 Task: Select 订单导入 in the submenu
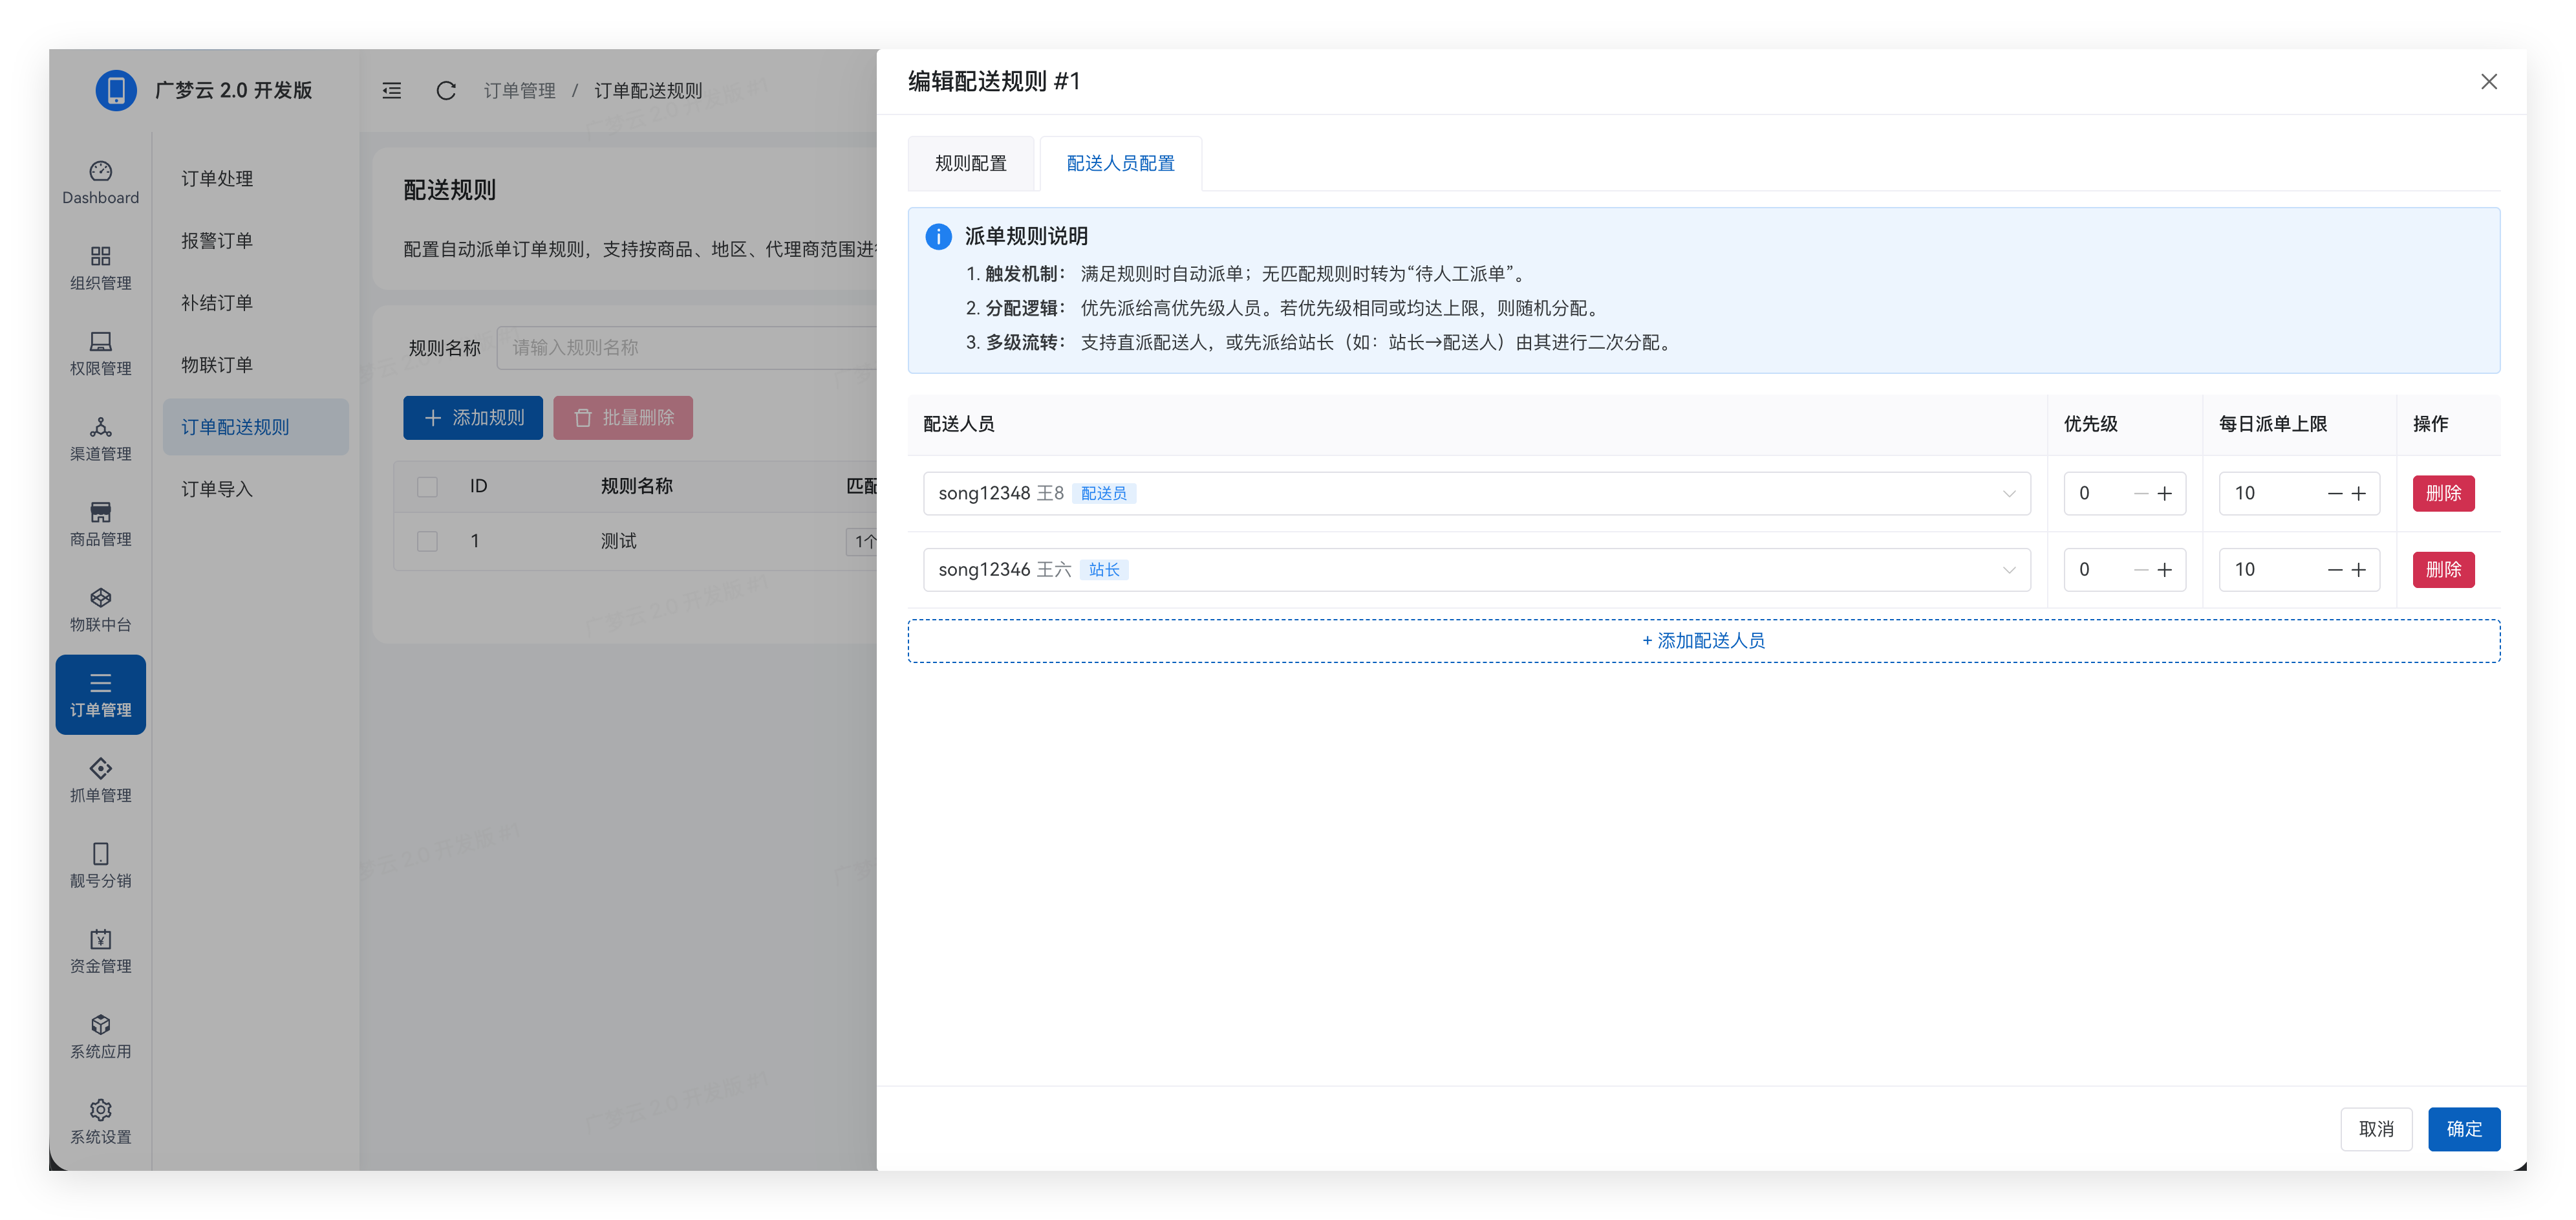coord(217,490)
